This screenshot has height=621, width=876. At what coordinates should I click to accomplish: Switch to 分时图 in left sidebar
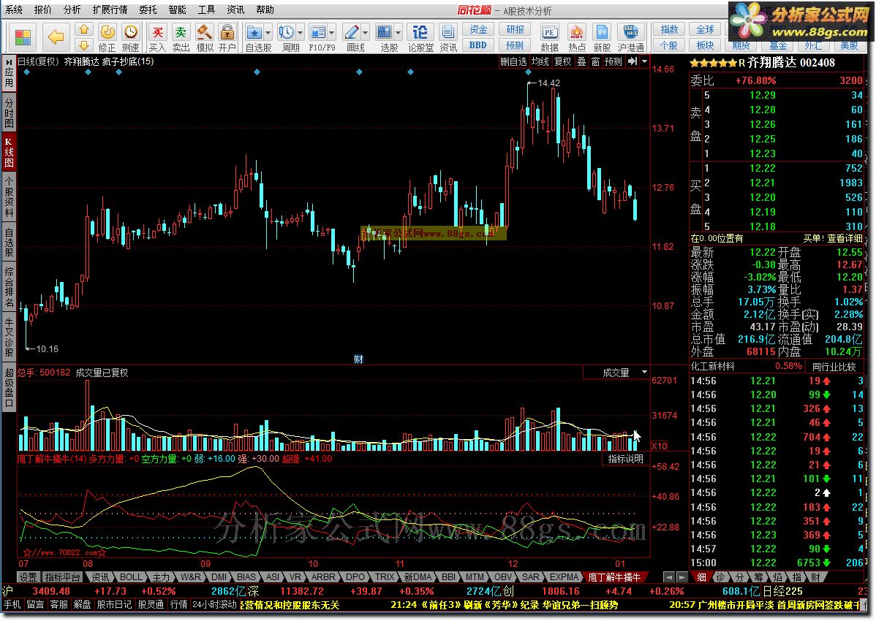click(8, 113)
